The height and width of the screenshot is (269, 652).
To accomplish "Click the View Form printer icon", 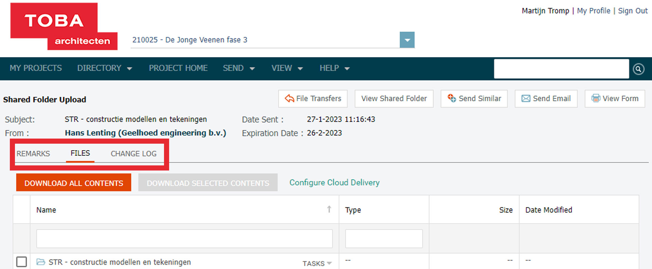I will [596, 98].
